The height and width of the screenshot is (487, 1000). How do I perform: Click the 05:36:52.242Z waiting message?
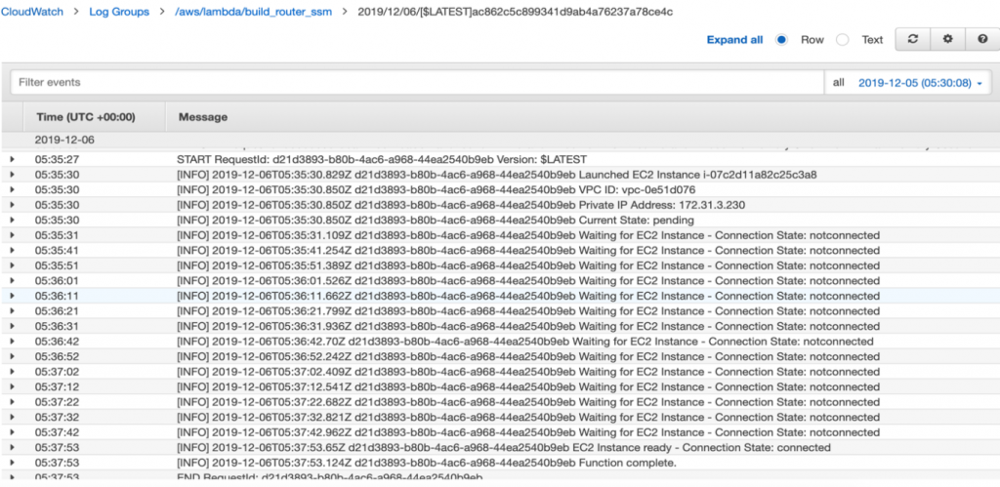[528, 356]
